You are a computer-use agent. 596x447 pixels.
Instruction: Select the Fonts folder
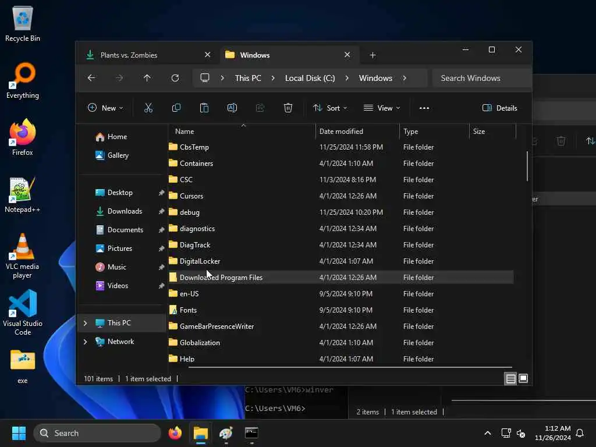[341, 310]
